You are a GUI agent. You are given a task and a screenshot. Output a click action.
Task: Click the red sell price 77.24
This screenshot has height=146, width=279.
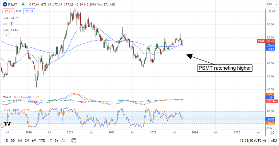click(x=8, y=11)
